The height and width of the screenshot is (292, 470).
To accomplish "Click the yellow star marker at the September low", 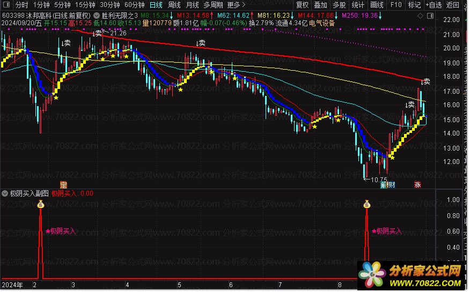I will pos(392,158).
